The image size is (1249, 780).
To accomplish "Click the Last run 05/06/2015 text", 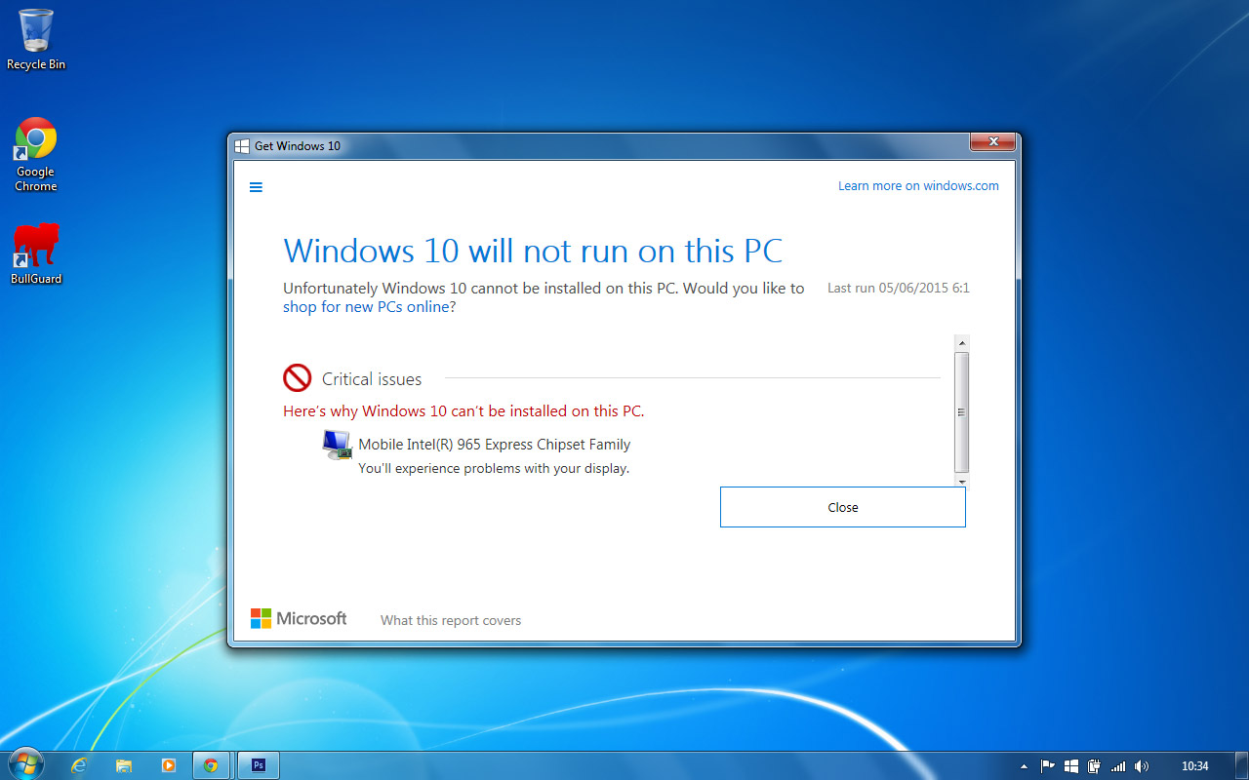I will click(899, 289).
